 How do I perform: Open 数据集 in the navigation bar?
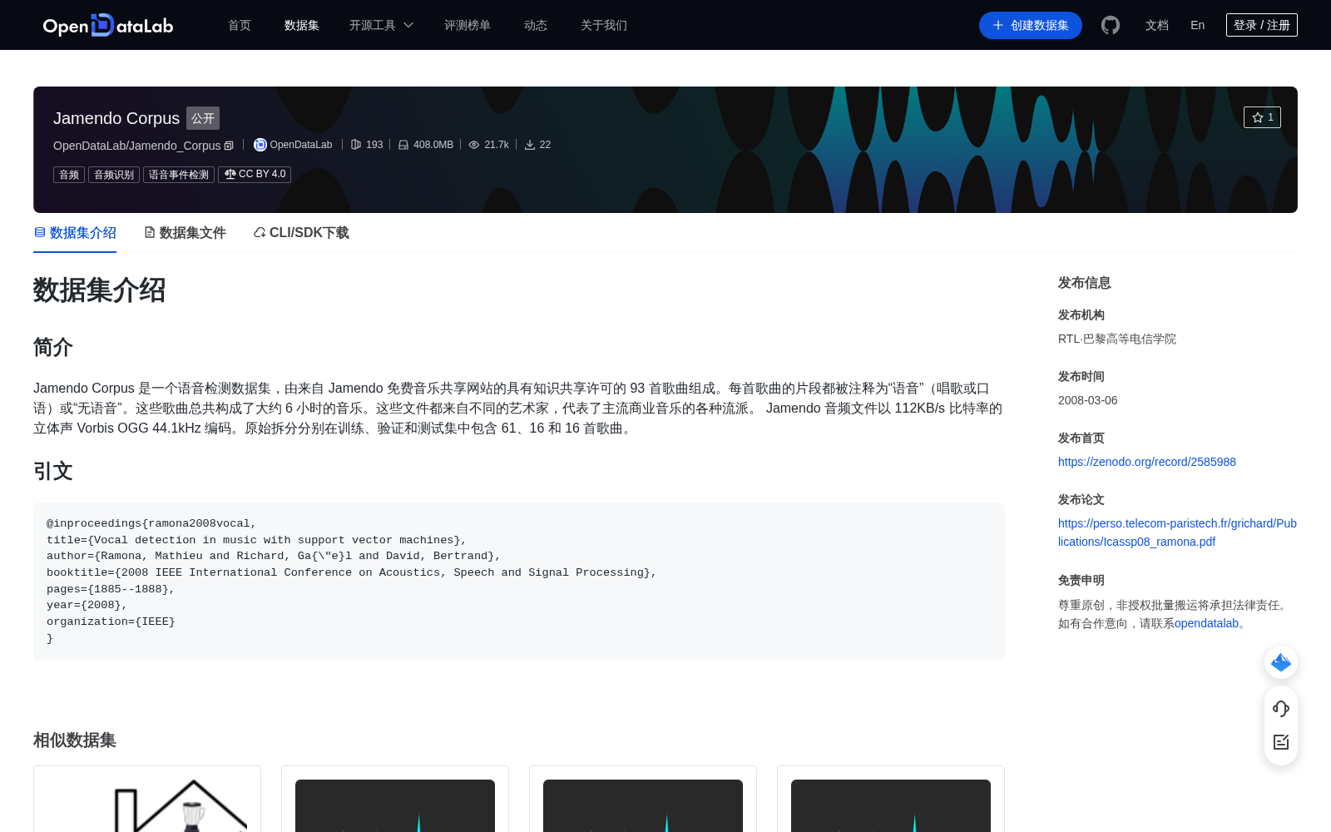click(x=302, y=25)
